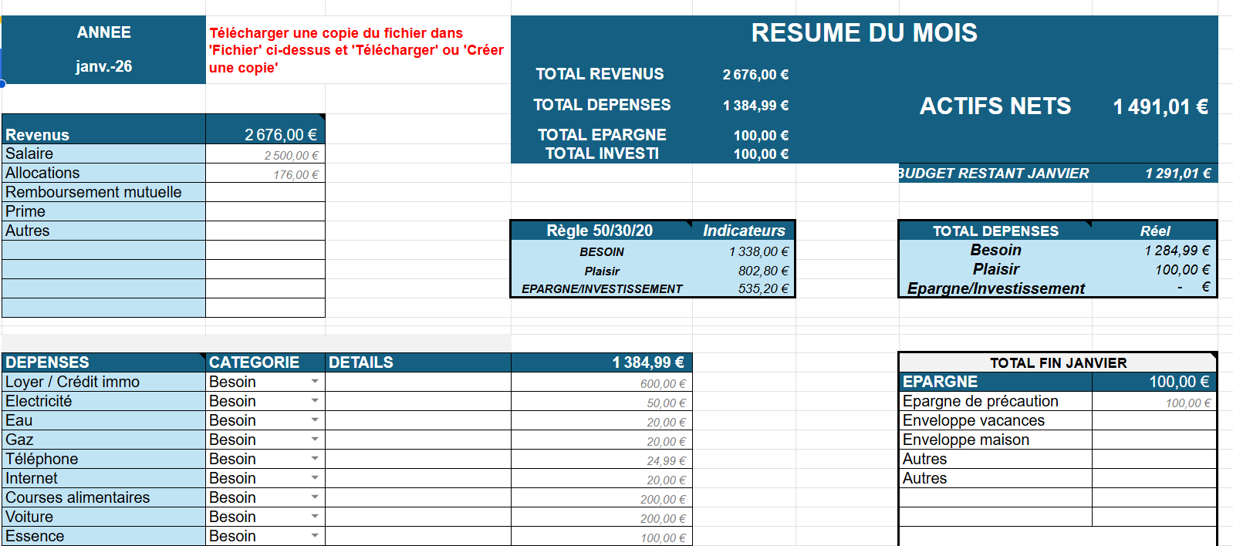Select the red download instructions text
This screenshot has height=546, width=1233.
click(x=356, y=50)
